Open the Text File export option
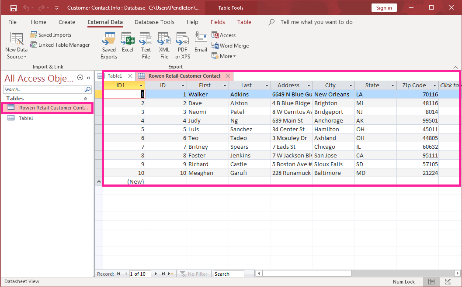 coord(146,45)
